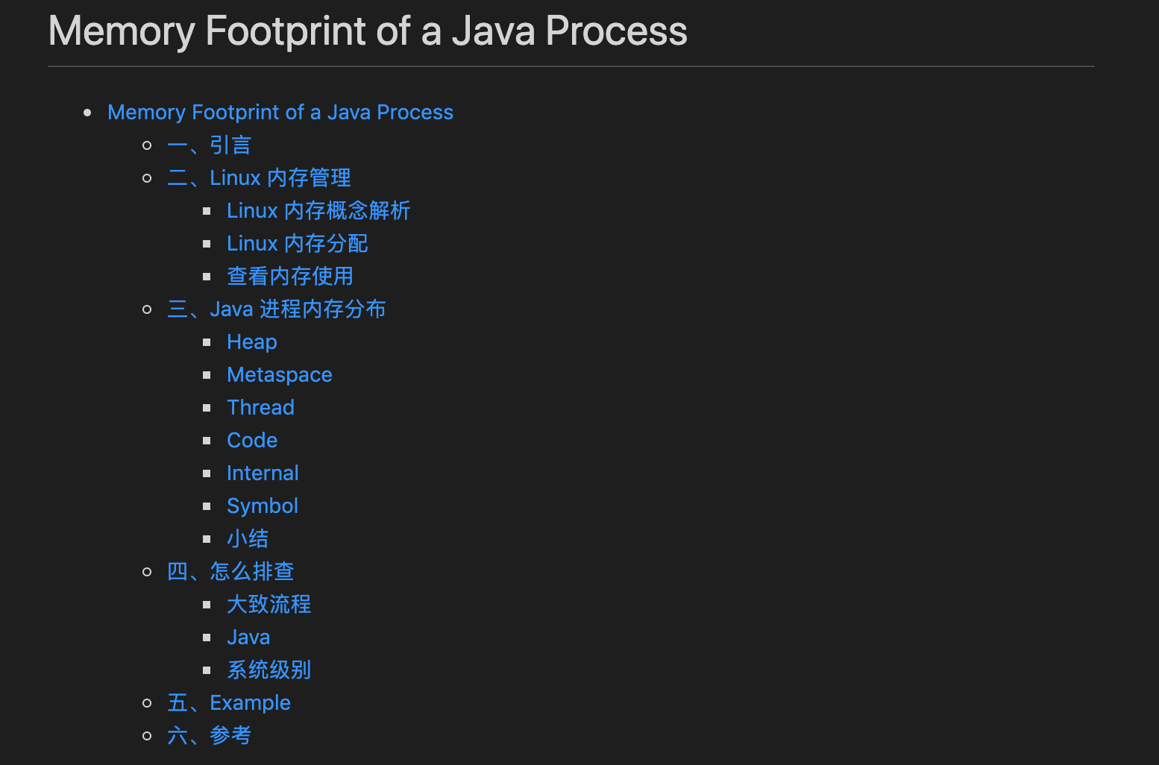The height and width of the screenshot is (765, 1159).
Task: Select the 大致流程 link
Action: pos(268,604)
